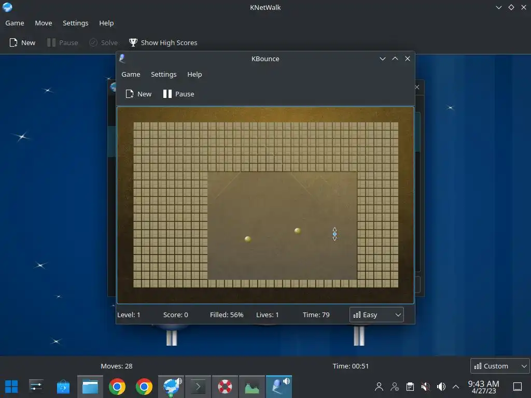Click the Filled: 56% status text
This screenshot has height=398, width=531.
click(227, 315)
